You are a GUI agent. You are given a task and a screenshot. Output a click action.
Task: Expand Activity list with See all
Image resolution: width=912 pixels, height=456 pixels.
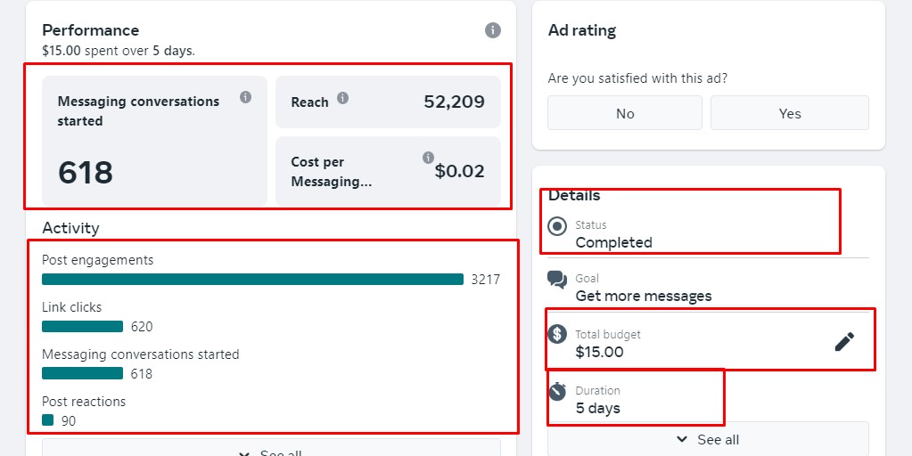point(271,447)
